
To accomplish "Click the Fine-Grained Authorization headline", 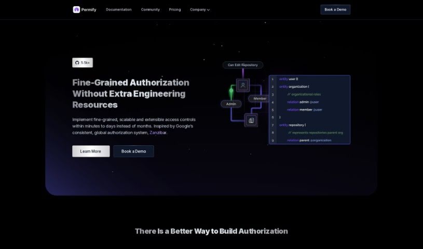I will (x=131, y=93).
